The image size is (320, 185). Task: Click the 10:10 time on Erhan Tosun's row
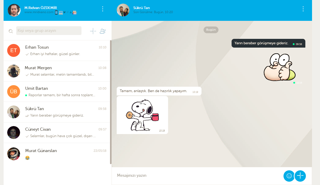103,47
